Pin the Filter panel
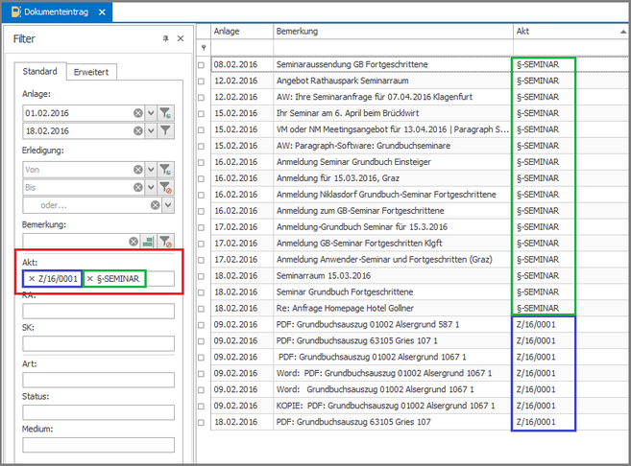Image resolution: width=631 pixels, height=466 pixels. pyautogui.click(x=165, y=38)
